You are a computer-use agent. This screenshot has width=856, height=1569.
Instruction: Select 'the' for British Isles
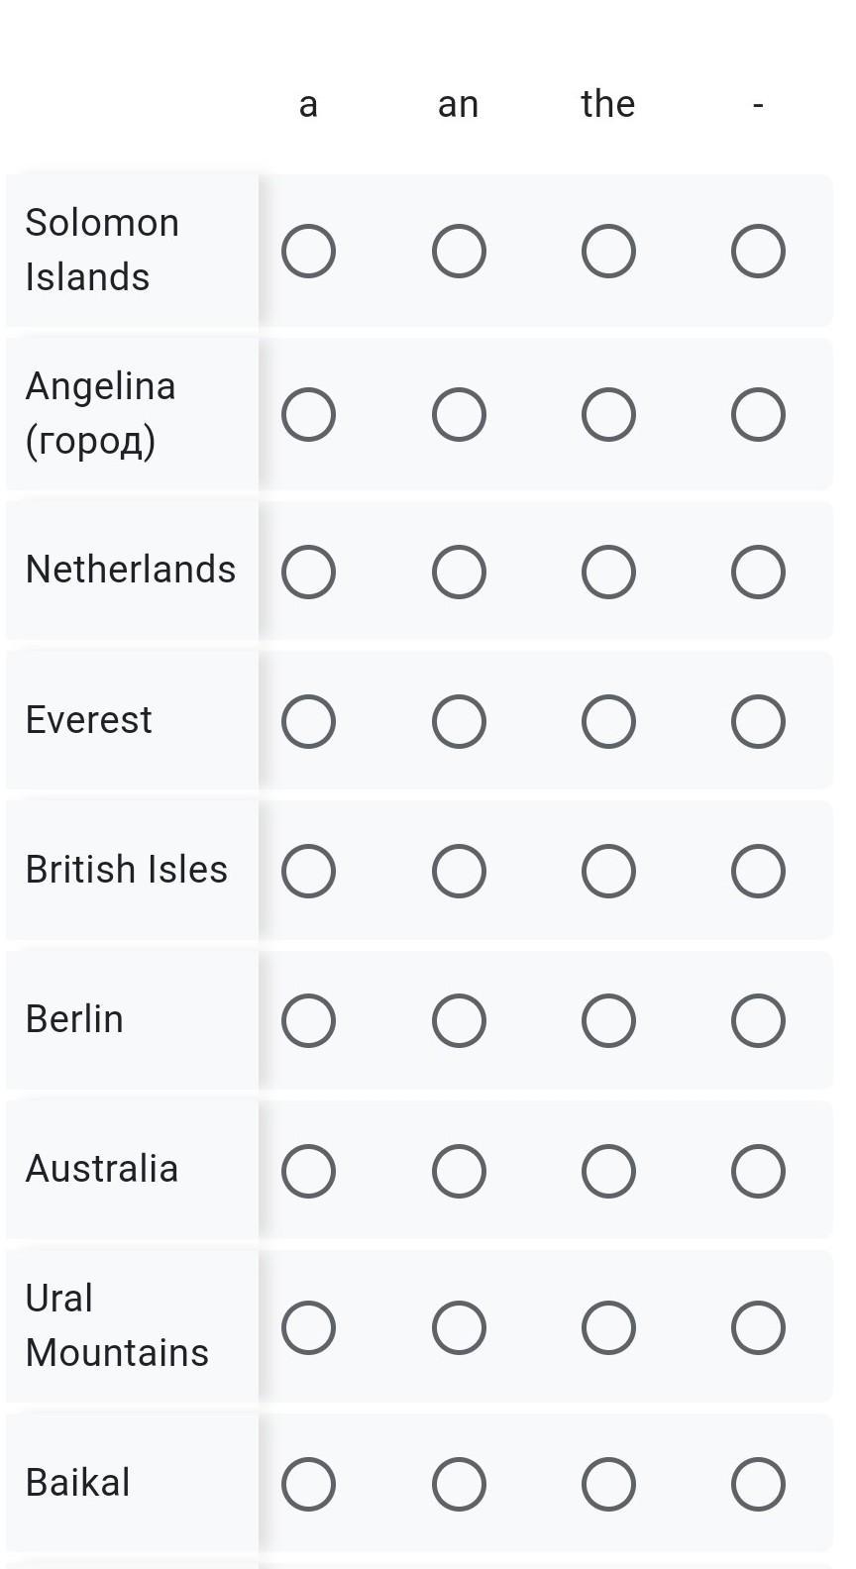608,871
